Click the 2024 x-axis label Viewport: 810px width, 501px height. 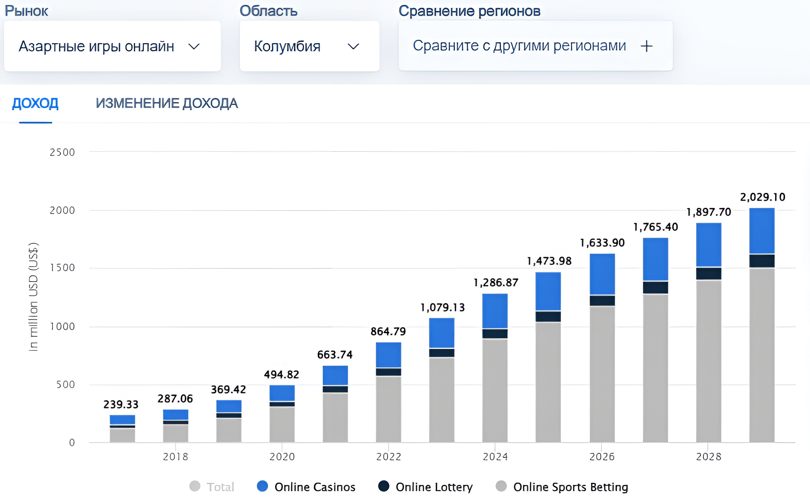pyautogui.click(x=495, y=457)
